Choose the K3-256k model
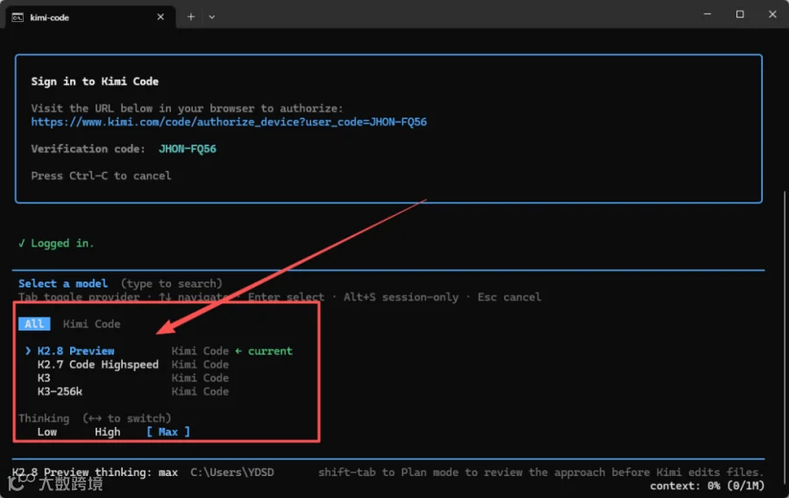 [x=60, y=392]
